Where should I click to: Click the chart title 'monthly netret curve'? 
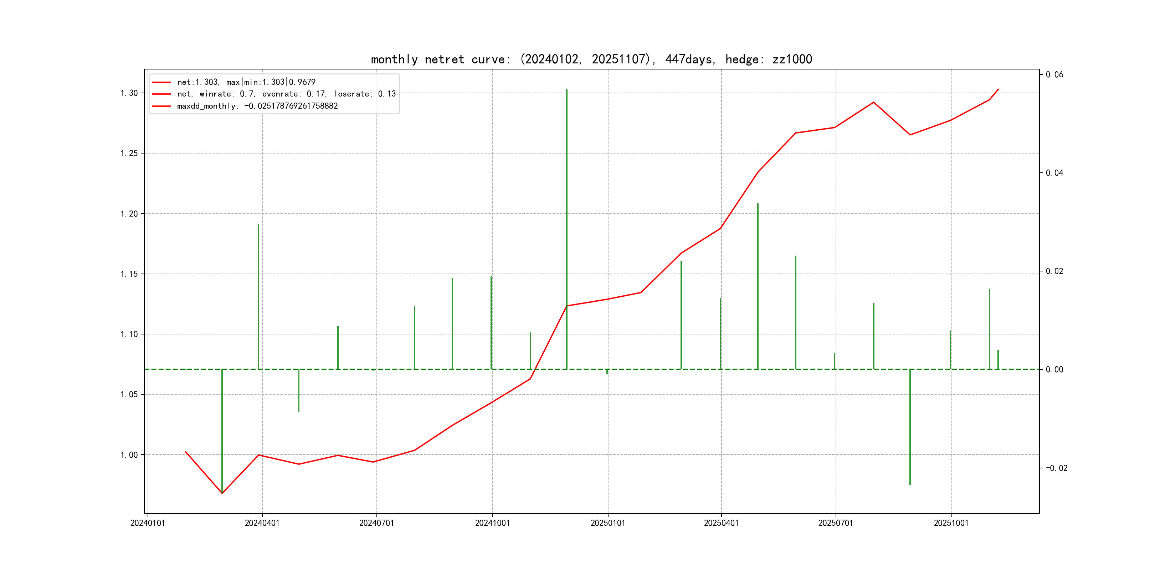pos(591,59)
